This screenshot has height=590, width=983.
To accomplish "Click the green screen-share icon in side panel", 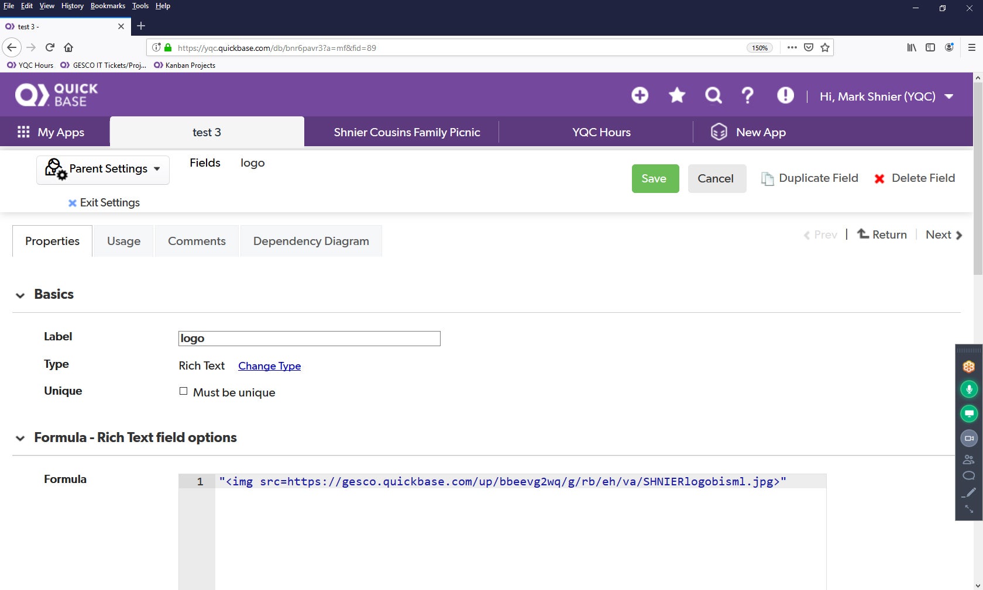I will [x=969, y=413].
